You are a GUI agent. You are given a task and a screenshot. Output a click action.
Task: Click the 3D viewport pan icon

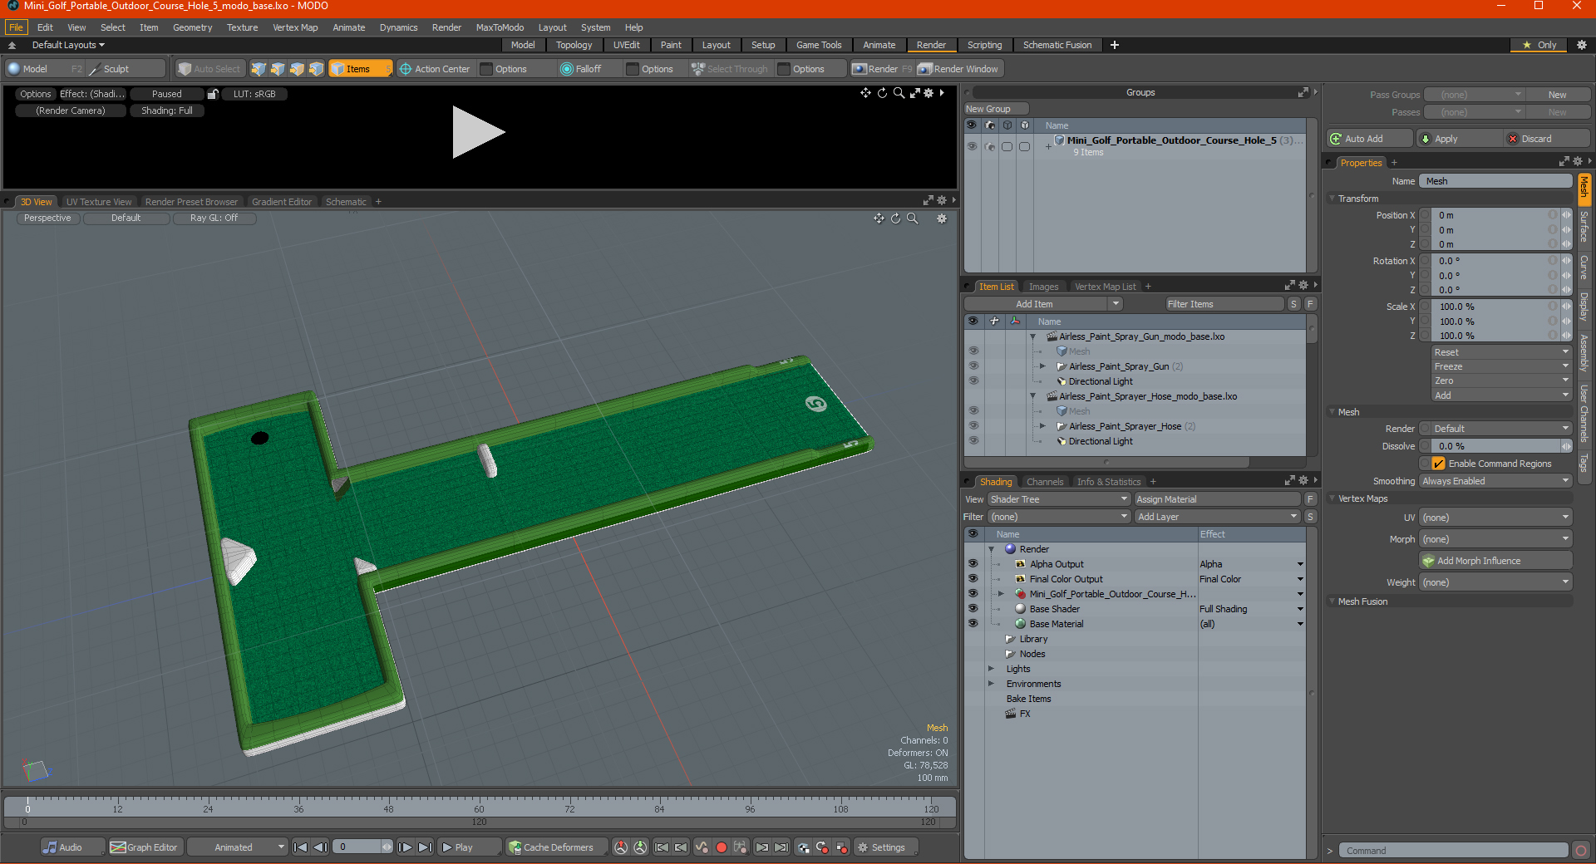(879, 218)
